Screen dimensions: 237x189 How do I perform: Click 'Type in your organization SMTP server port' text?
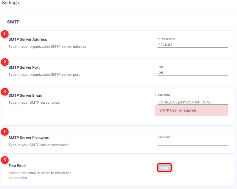[44, 74]
